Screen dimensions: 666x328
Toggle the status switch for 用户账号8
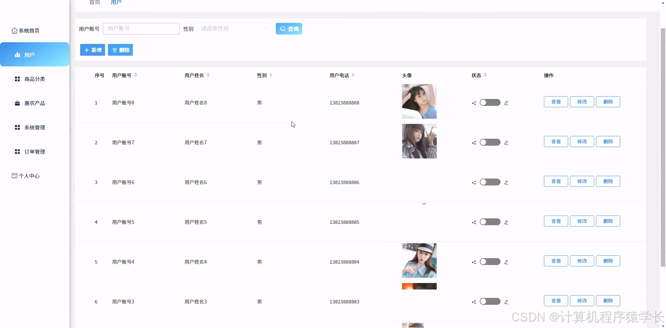(x=490, y=102)
